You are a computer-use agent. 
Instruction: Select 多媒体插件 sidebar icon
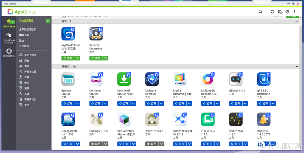[x=9, y=53]
